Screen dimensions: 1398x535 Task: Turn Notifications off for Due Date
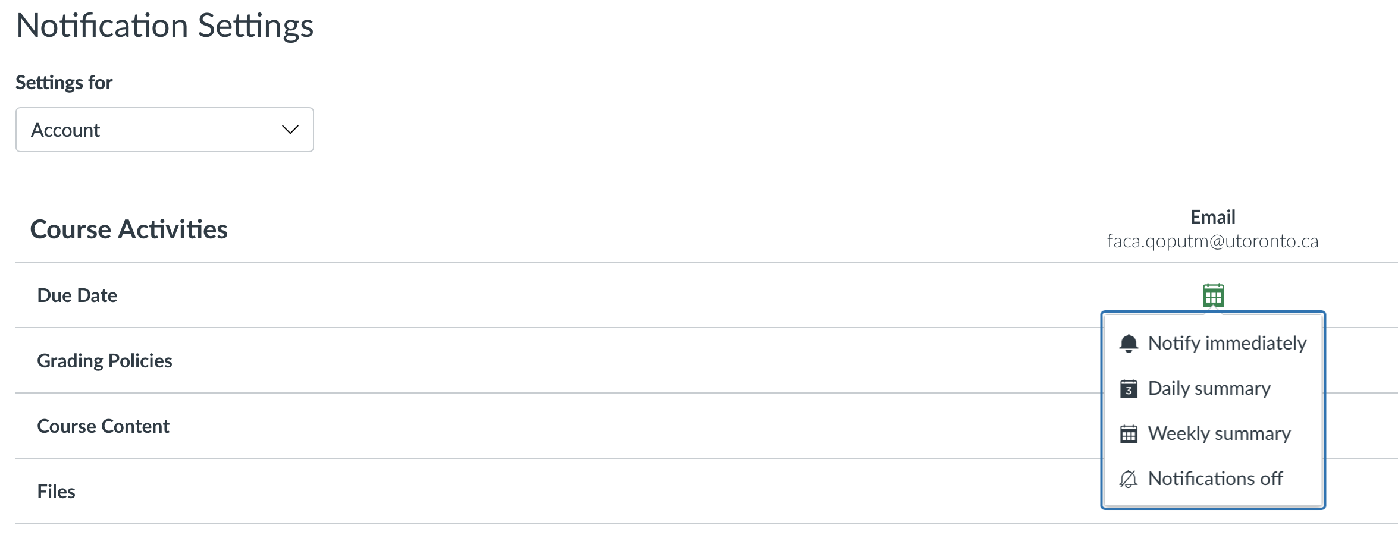[x=1213, y=479]
